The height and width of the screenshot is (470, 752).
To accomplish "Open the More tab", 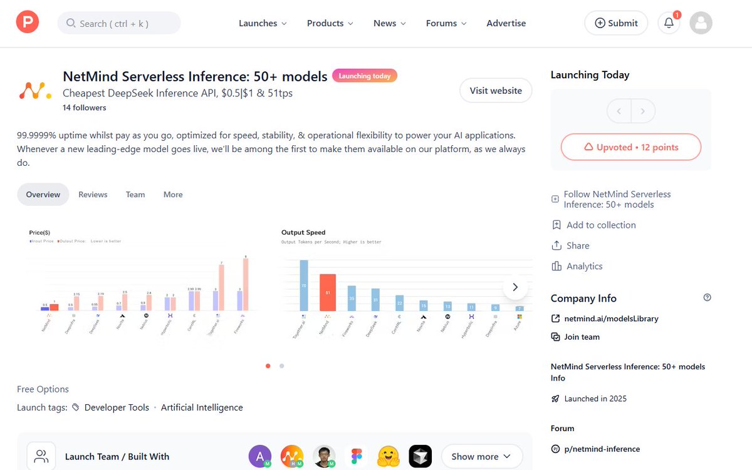I will click(x=173, y=195).
